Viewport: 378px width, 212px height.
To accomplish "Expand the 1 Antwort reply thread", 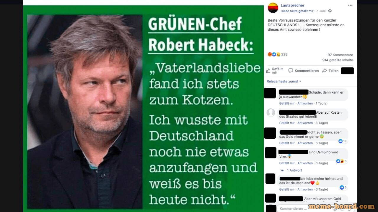I will [294, 170].
